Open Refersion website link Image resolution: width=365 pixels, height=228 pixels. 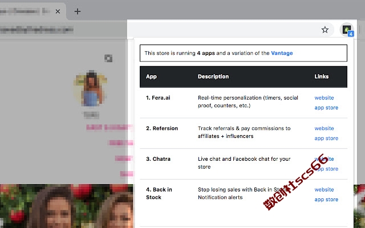click(324, 128)
